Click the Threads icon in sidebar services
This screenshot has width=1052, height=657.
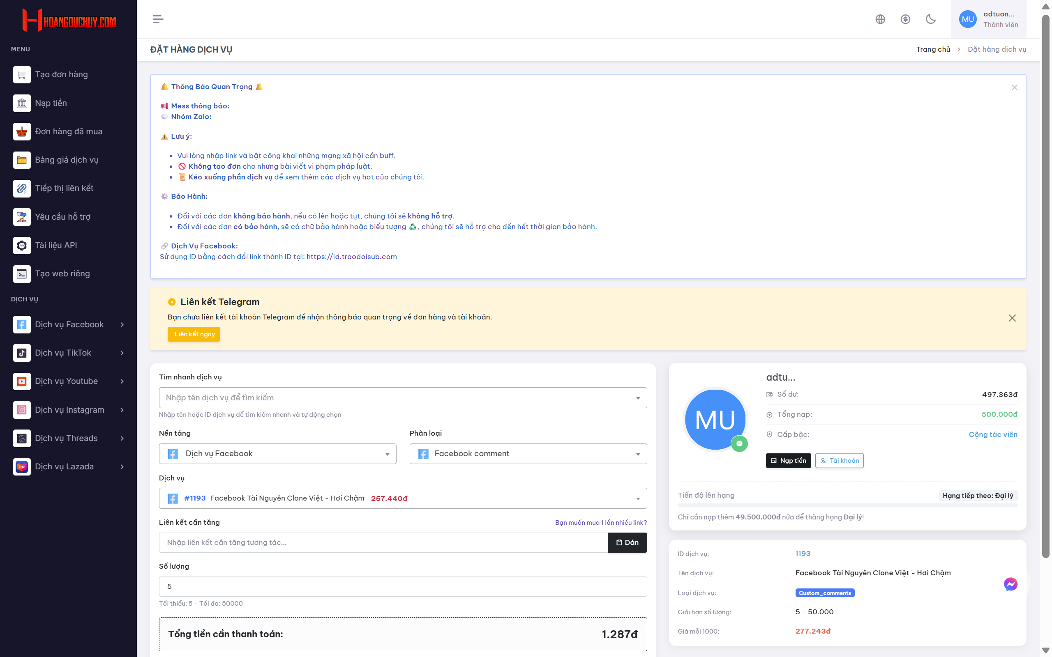coord(22,439)
